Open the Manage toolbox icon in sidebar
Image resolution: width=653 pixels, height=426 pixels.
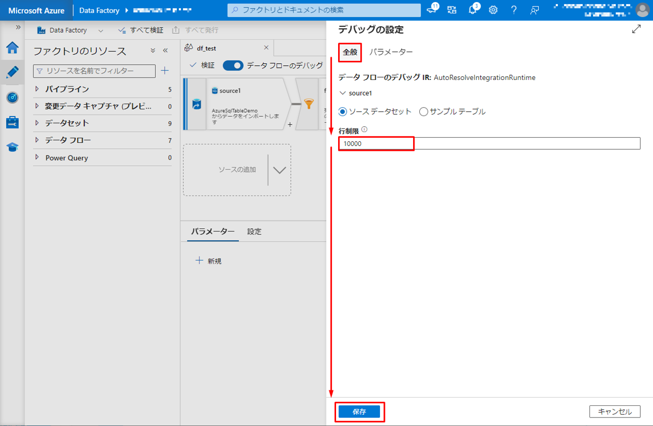[12, 122]
